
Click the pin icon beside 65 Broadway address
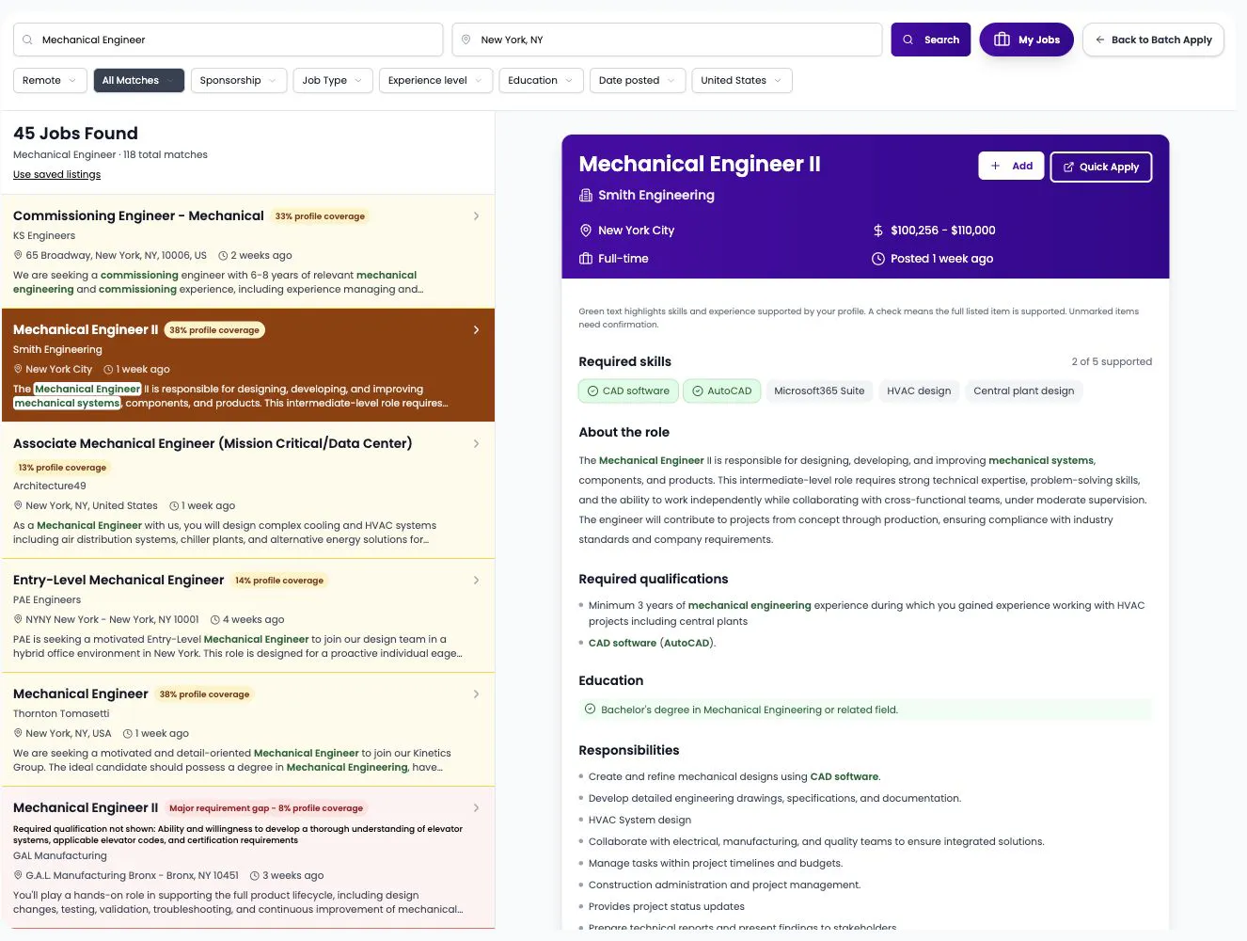point(18,255)
